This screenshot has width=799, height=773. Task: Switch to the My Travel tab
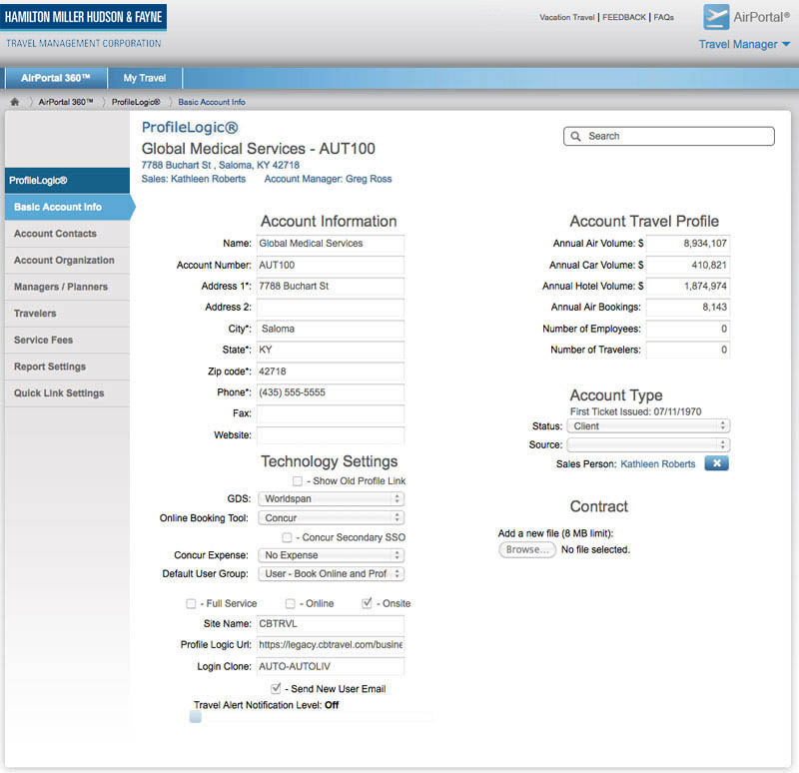coord(145,79)
